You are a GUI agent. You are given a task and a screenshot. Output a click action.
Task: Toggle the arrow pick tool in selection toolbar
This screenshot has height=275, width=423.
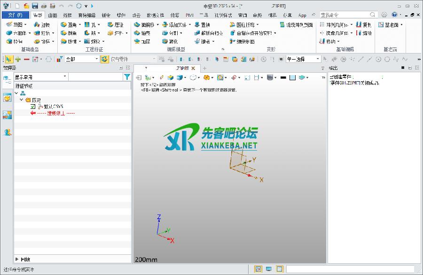point(8,59)
